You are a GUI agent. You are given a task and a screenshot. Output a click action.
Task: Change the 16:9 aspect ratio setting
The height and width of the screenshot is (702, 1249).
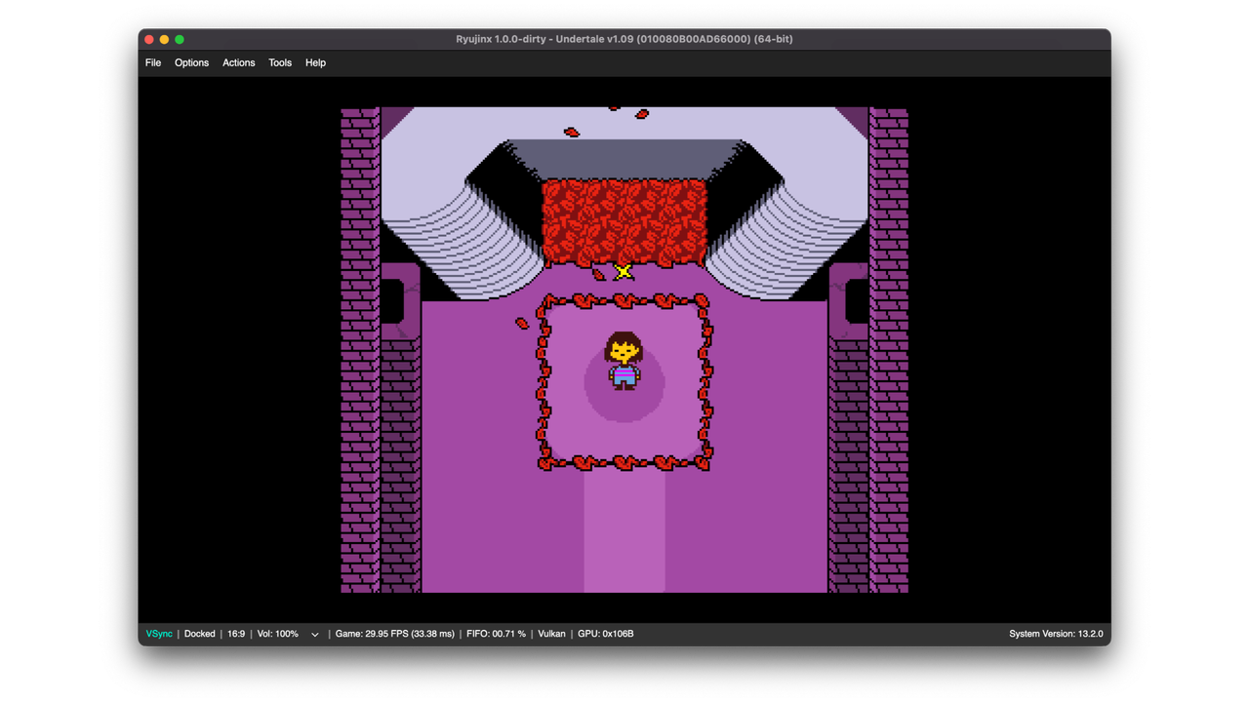pos(236,634)
